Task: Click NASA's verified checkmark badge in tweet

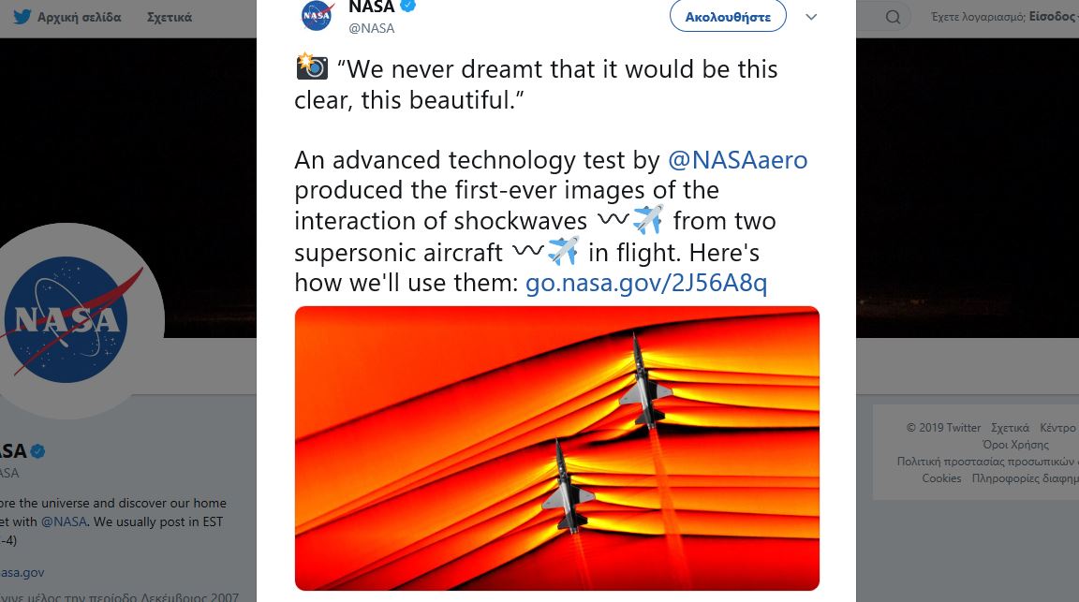Action: click(x=406, y=7)
